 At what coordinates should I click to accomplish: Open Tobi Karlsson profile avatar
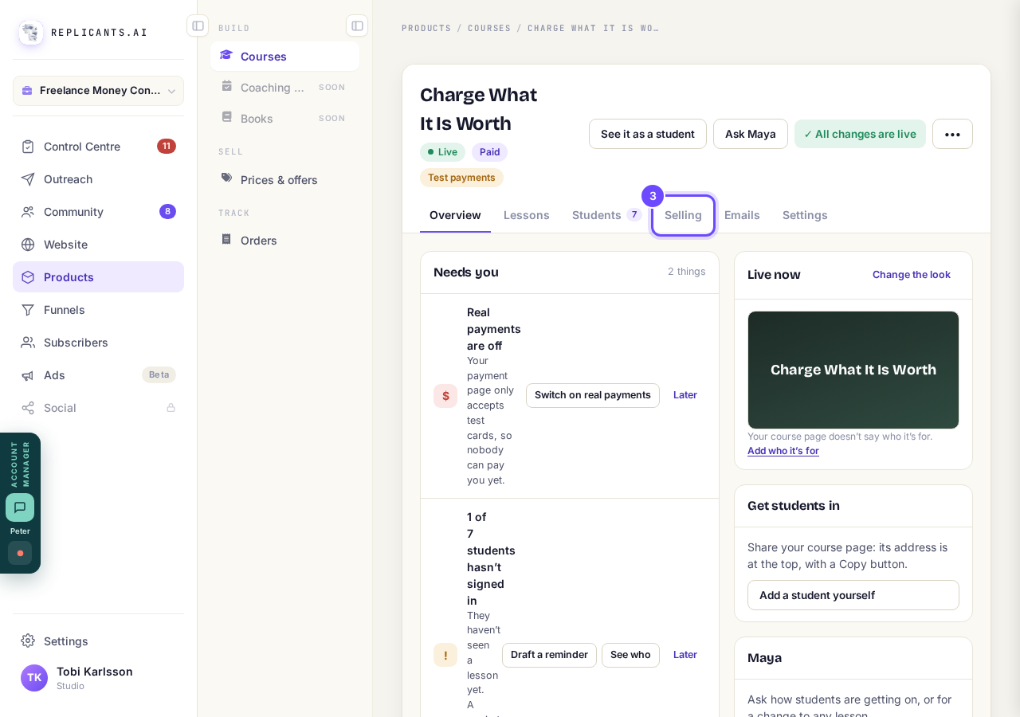tap(34, 678)
